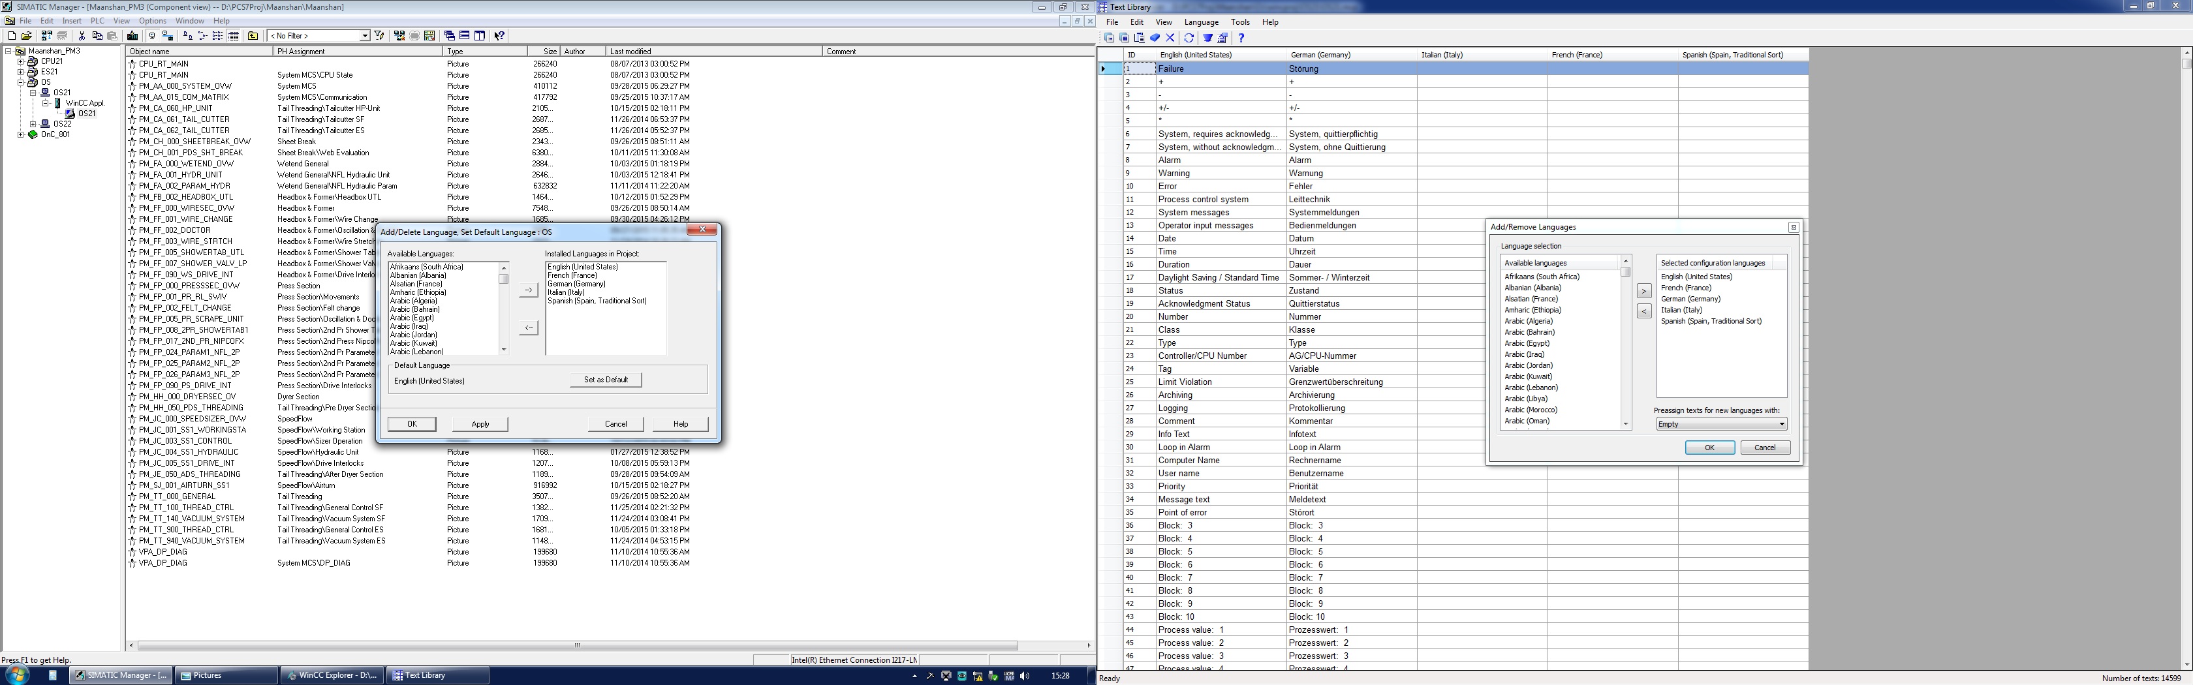Click the refresh arrows icon in Text Library

[x=1189, y=37]
